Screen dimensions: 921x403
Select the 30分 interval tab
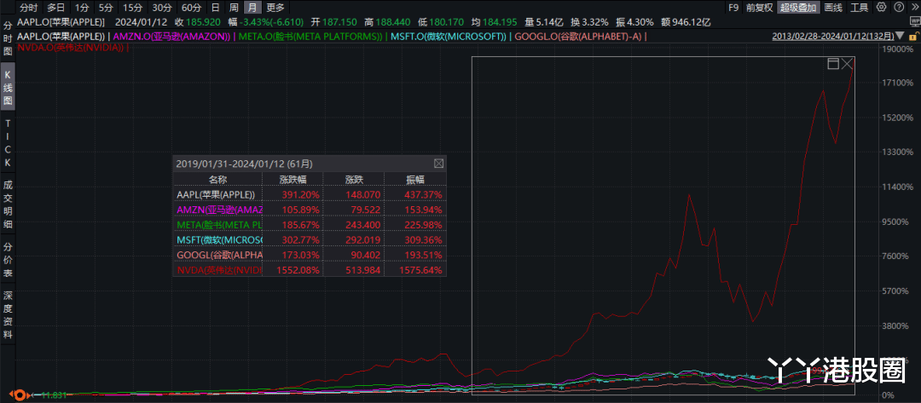coord(161,8)
